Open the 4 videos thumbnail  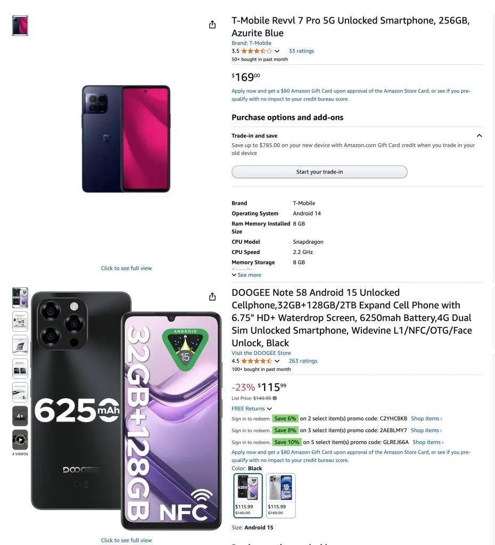tap(20, 440)
